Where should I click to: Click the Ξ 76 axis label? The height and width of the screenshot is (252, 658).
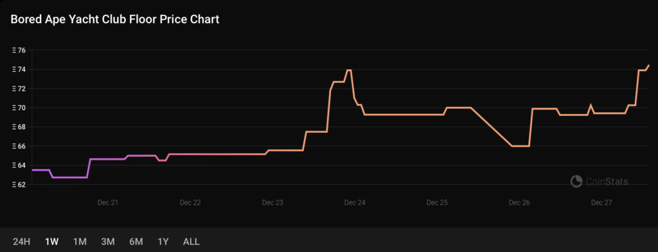(x=19, y=50)
